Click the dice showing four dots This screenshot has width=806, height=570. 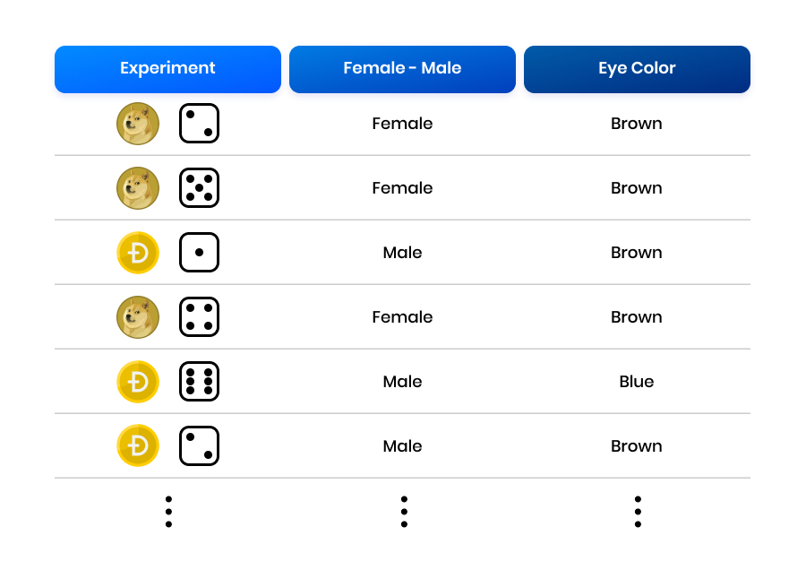click(x=199, y=317)
